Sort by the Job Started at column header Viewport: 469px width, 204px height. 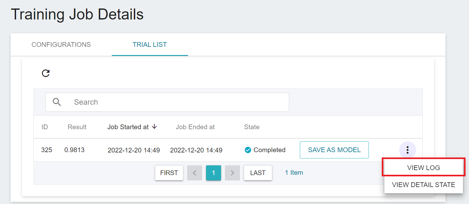coord(128,127)
